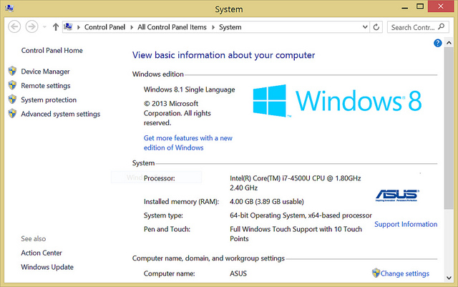This screenshot has width=458, height=287.
Task: Click shield icon beside Advanced system settings
Action: pos(12,113)
